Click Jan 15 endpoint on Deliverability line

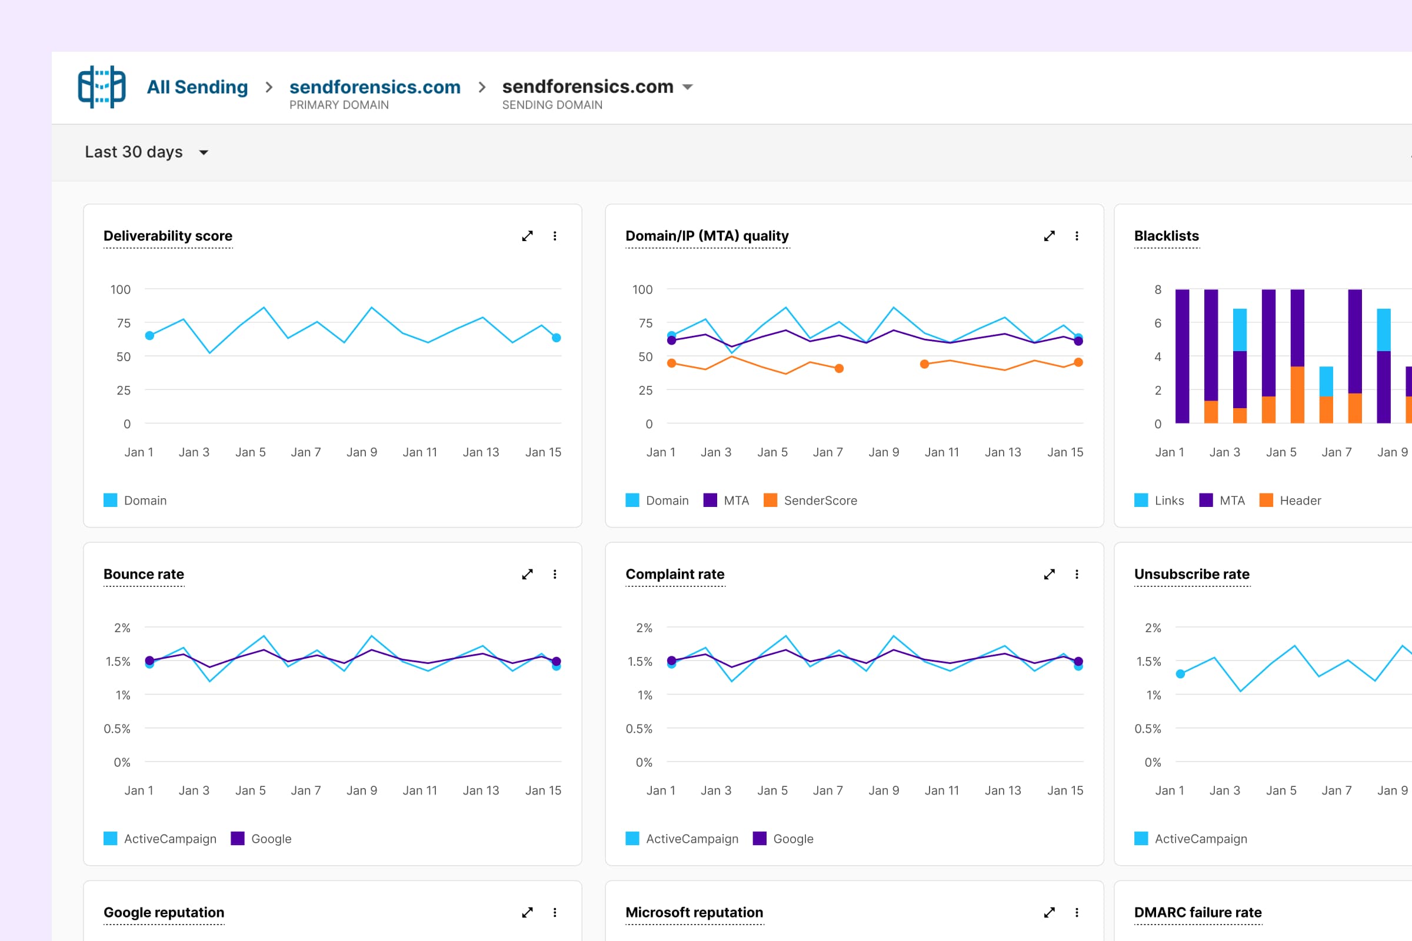click(x=557, y=338)
